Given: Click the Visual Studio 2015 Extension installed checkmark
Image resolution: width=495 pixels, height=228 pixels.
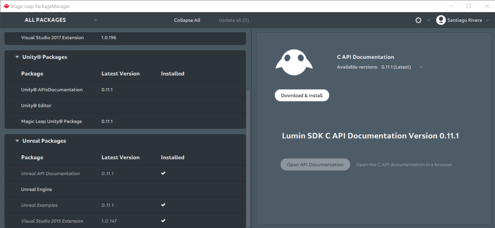Looking at the screenshot, I should 163,221.
